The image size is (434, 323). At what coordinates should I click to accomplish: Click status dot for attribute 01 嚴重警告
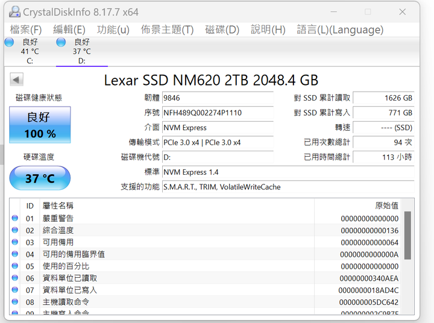point(15,218)
